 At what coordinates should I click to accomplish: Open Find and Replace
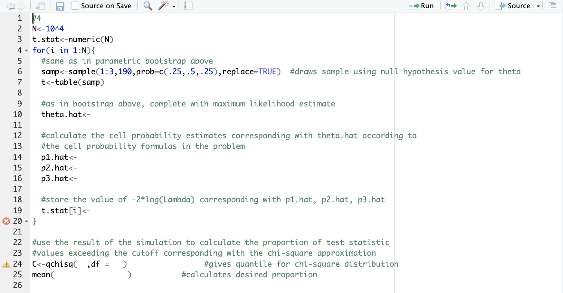[x=148, y=6]
